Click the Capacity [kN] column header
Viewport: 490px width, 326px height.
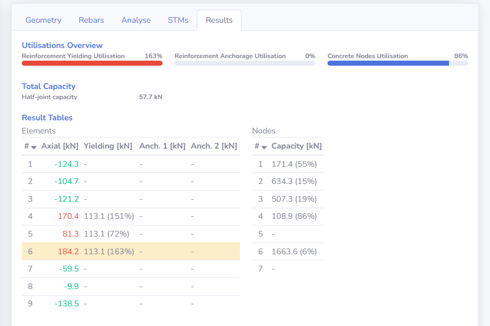click(x=296, y=146)
